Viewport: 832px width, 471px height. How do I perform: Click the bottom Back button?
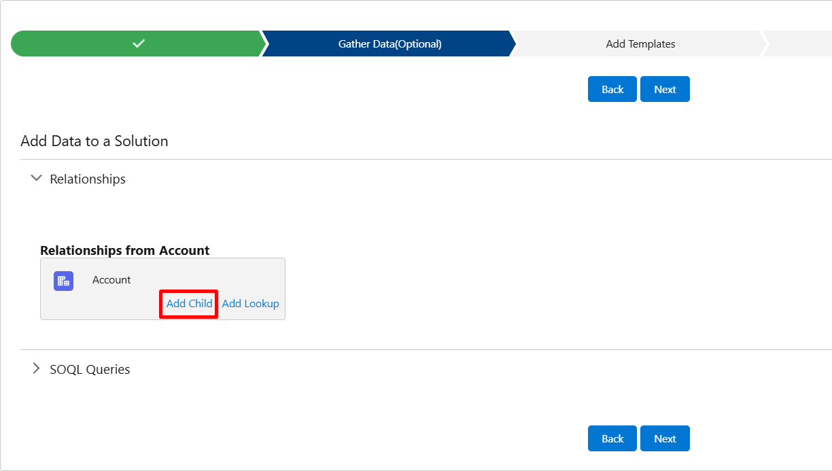pos(612,438)
